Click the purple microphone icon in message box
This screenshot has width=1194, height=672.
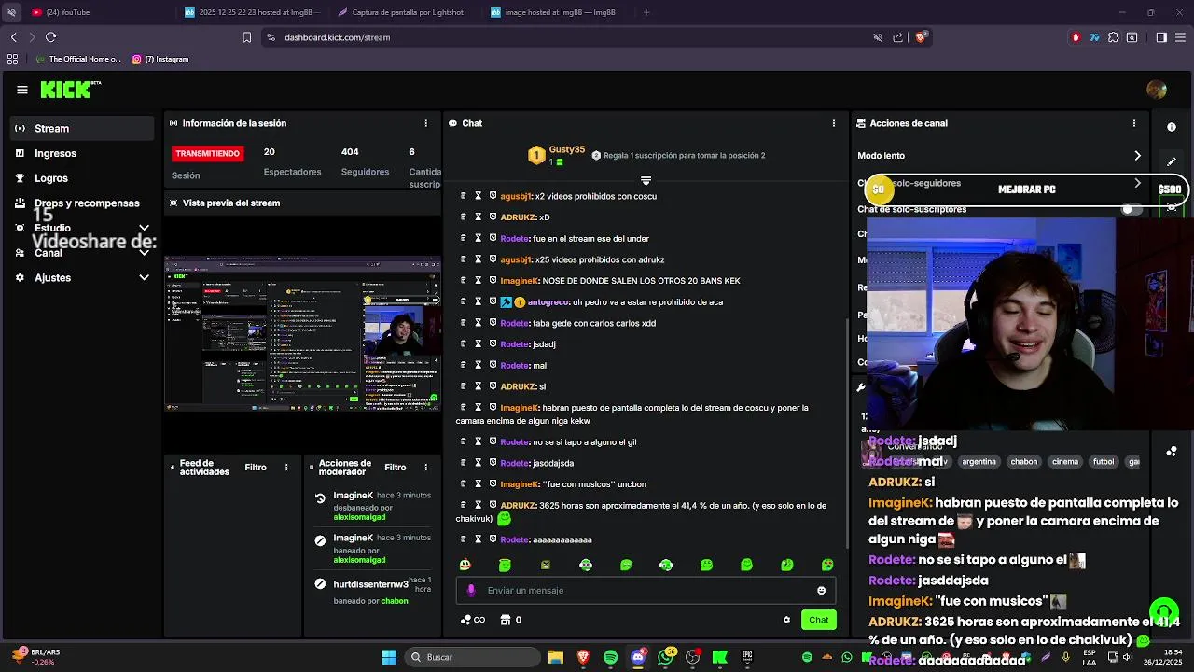[x=471, y=590]
